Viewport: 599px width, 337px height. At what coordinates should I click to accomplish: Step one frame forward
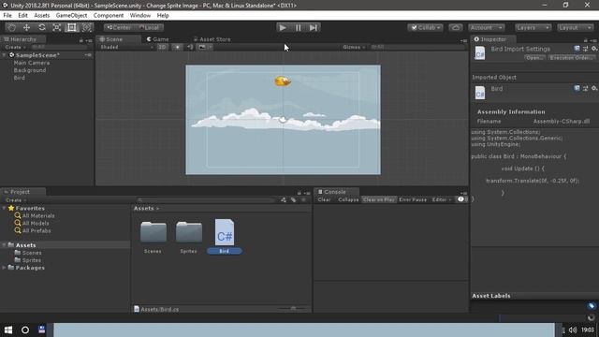(x=314, y=27)
